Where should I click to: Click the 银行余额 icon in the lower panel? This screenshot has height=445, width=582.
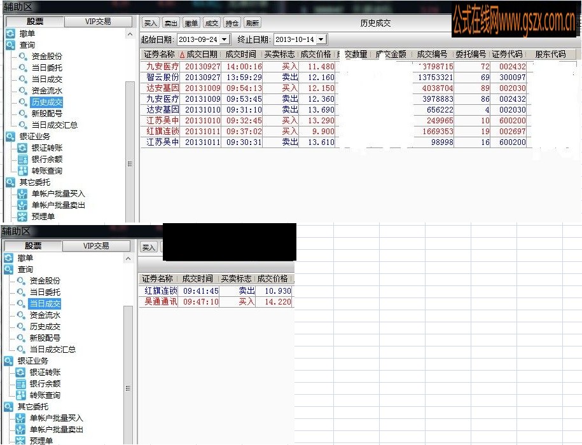click(x=21, y=384)
